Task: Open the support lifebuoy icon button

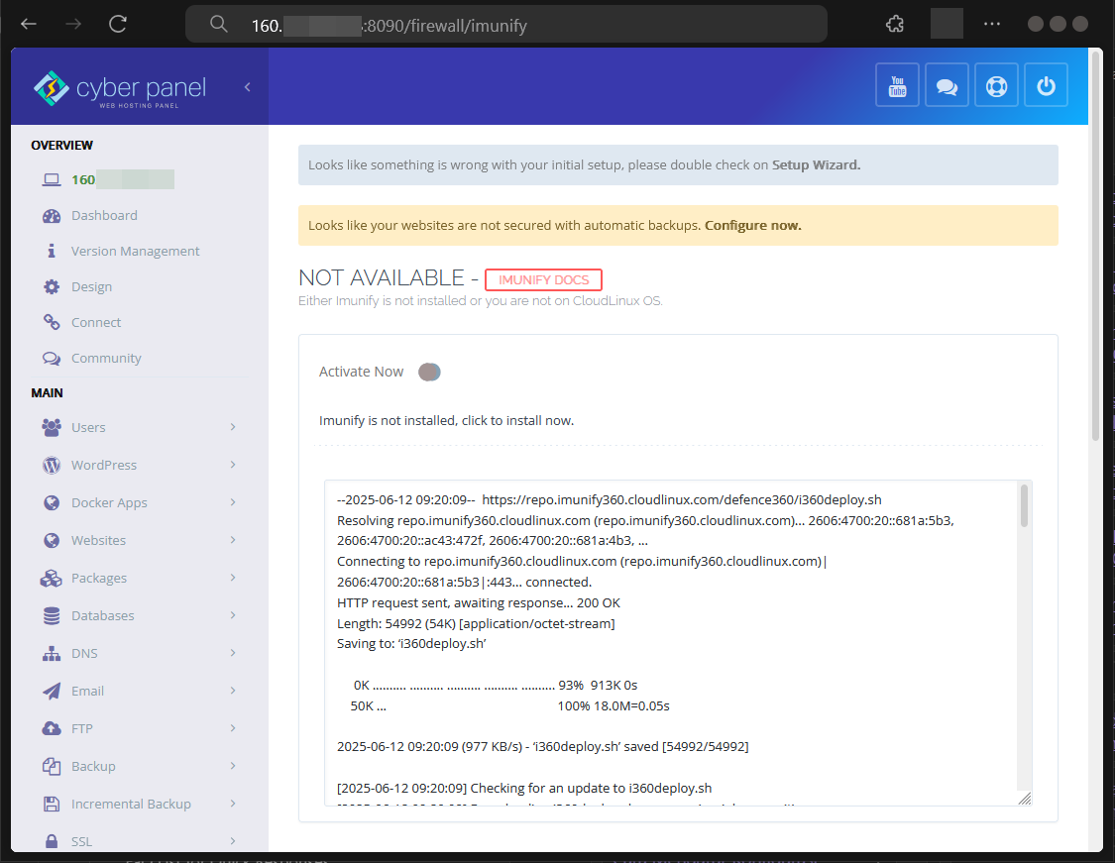Action: [996, 85]
